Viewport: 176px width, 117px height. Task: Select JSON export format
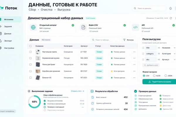click(166, 76)
